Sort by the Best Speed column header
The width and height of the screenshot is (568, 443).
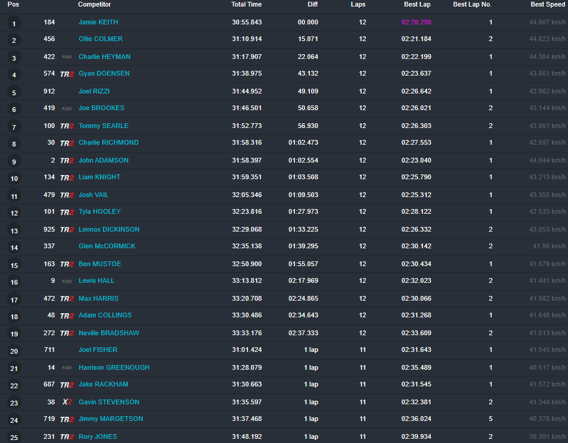pyautogui.click(x=547, y=5)
